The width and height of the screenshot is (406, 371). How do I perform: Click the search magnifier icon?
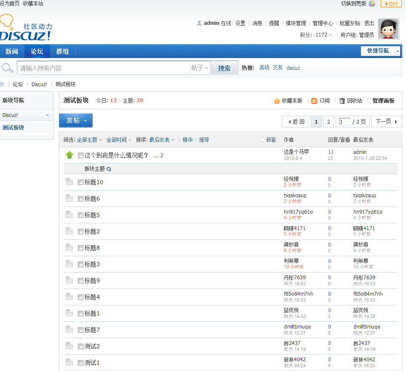click(x=8, y=68)
